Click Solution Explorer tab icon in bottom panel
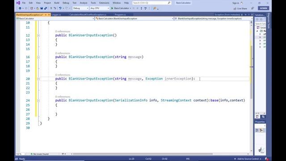 point(257,117)
